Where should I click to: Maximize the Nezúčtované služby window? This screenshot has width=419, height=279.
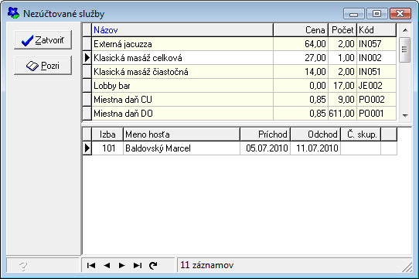coord(377,13)
